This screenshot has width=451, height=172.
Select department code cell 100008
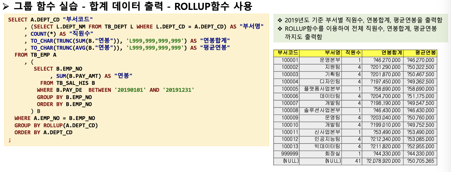tap(286, 111)
